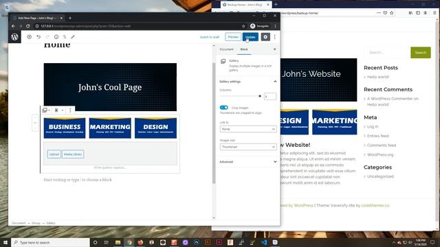The image size is (440, 247).
Task: Toggle the Crop images switch
Action: click(224, 108)
